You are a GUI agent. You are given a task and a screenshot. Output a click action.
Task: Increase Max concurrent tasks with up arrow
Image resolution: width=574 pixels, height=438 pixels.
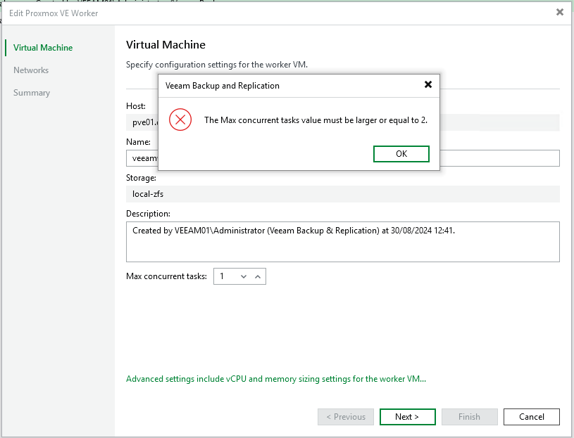(258, 277)
